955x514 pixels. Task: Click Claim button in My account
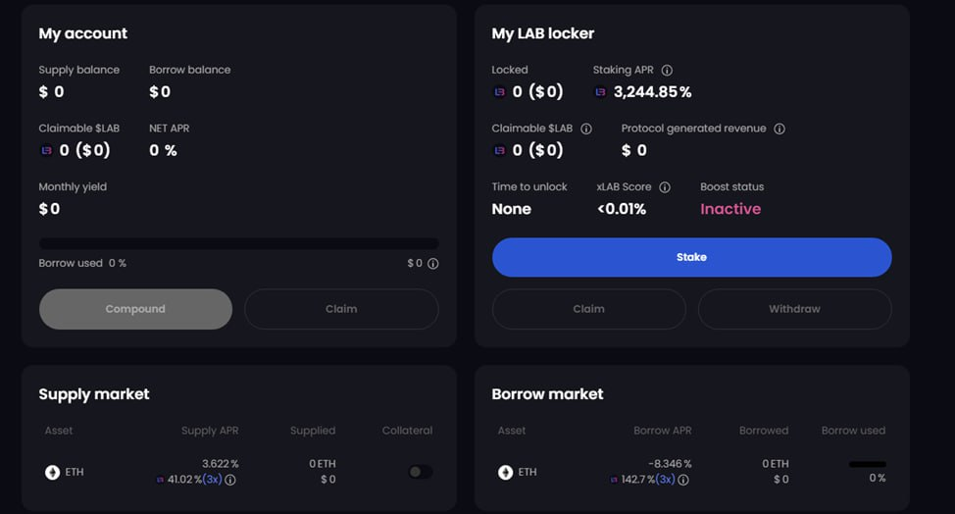click(341, 309)
